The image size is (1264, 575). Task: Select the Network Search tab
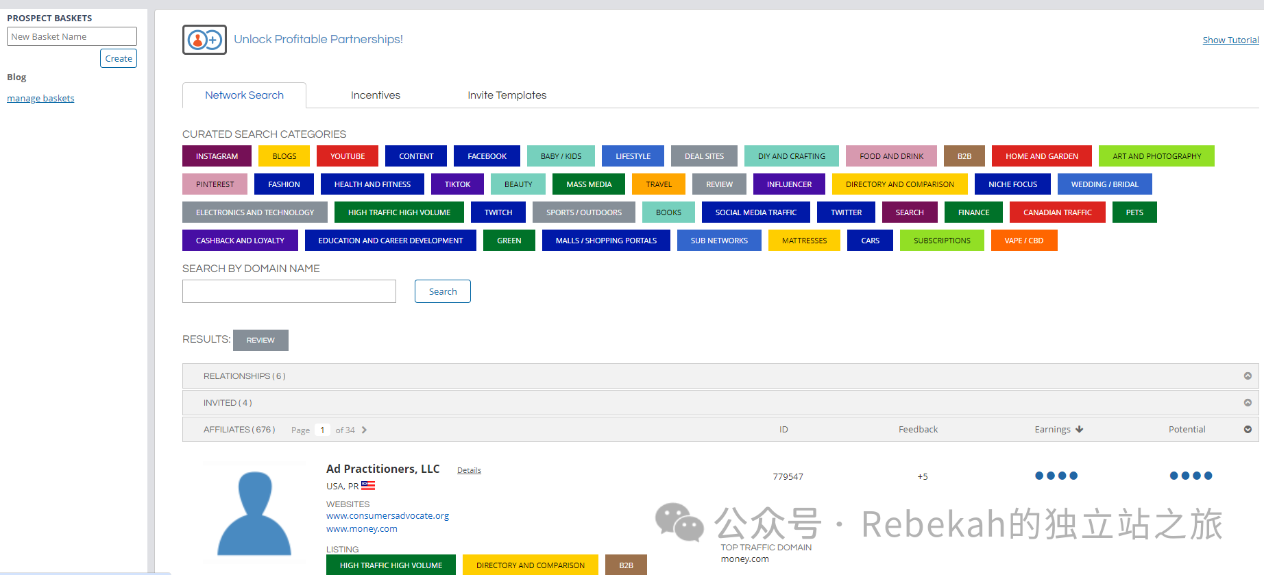click(x=244, y=95)
